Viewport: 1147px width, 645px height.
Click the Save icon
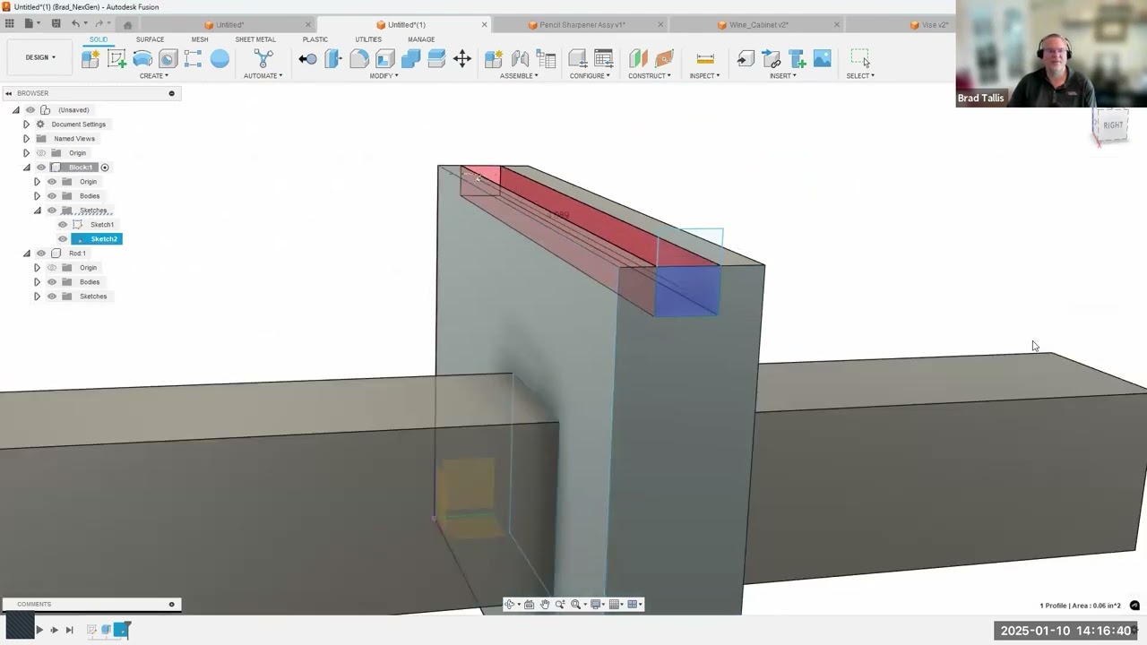[56, 23]
